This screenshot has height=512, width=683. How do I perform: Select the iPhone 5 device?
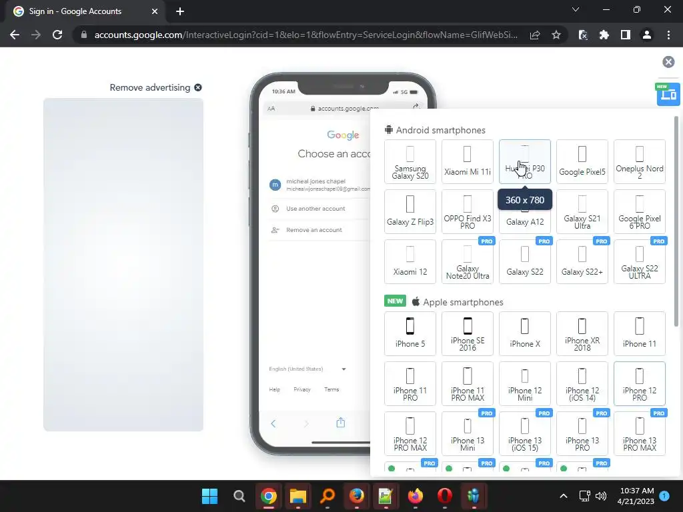point(410,333)
